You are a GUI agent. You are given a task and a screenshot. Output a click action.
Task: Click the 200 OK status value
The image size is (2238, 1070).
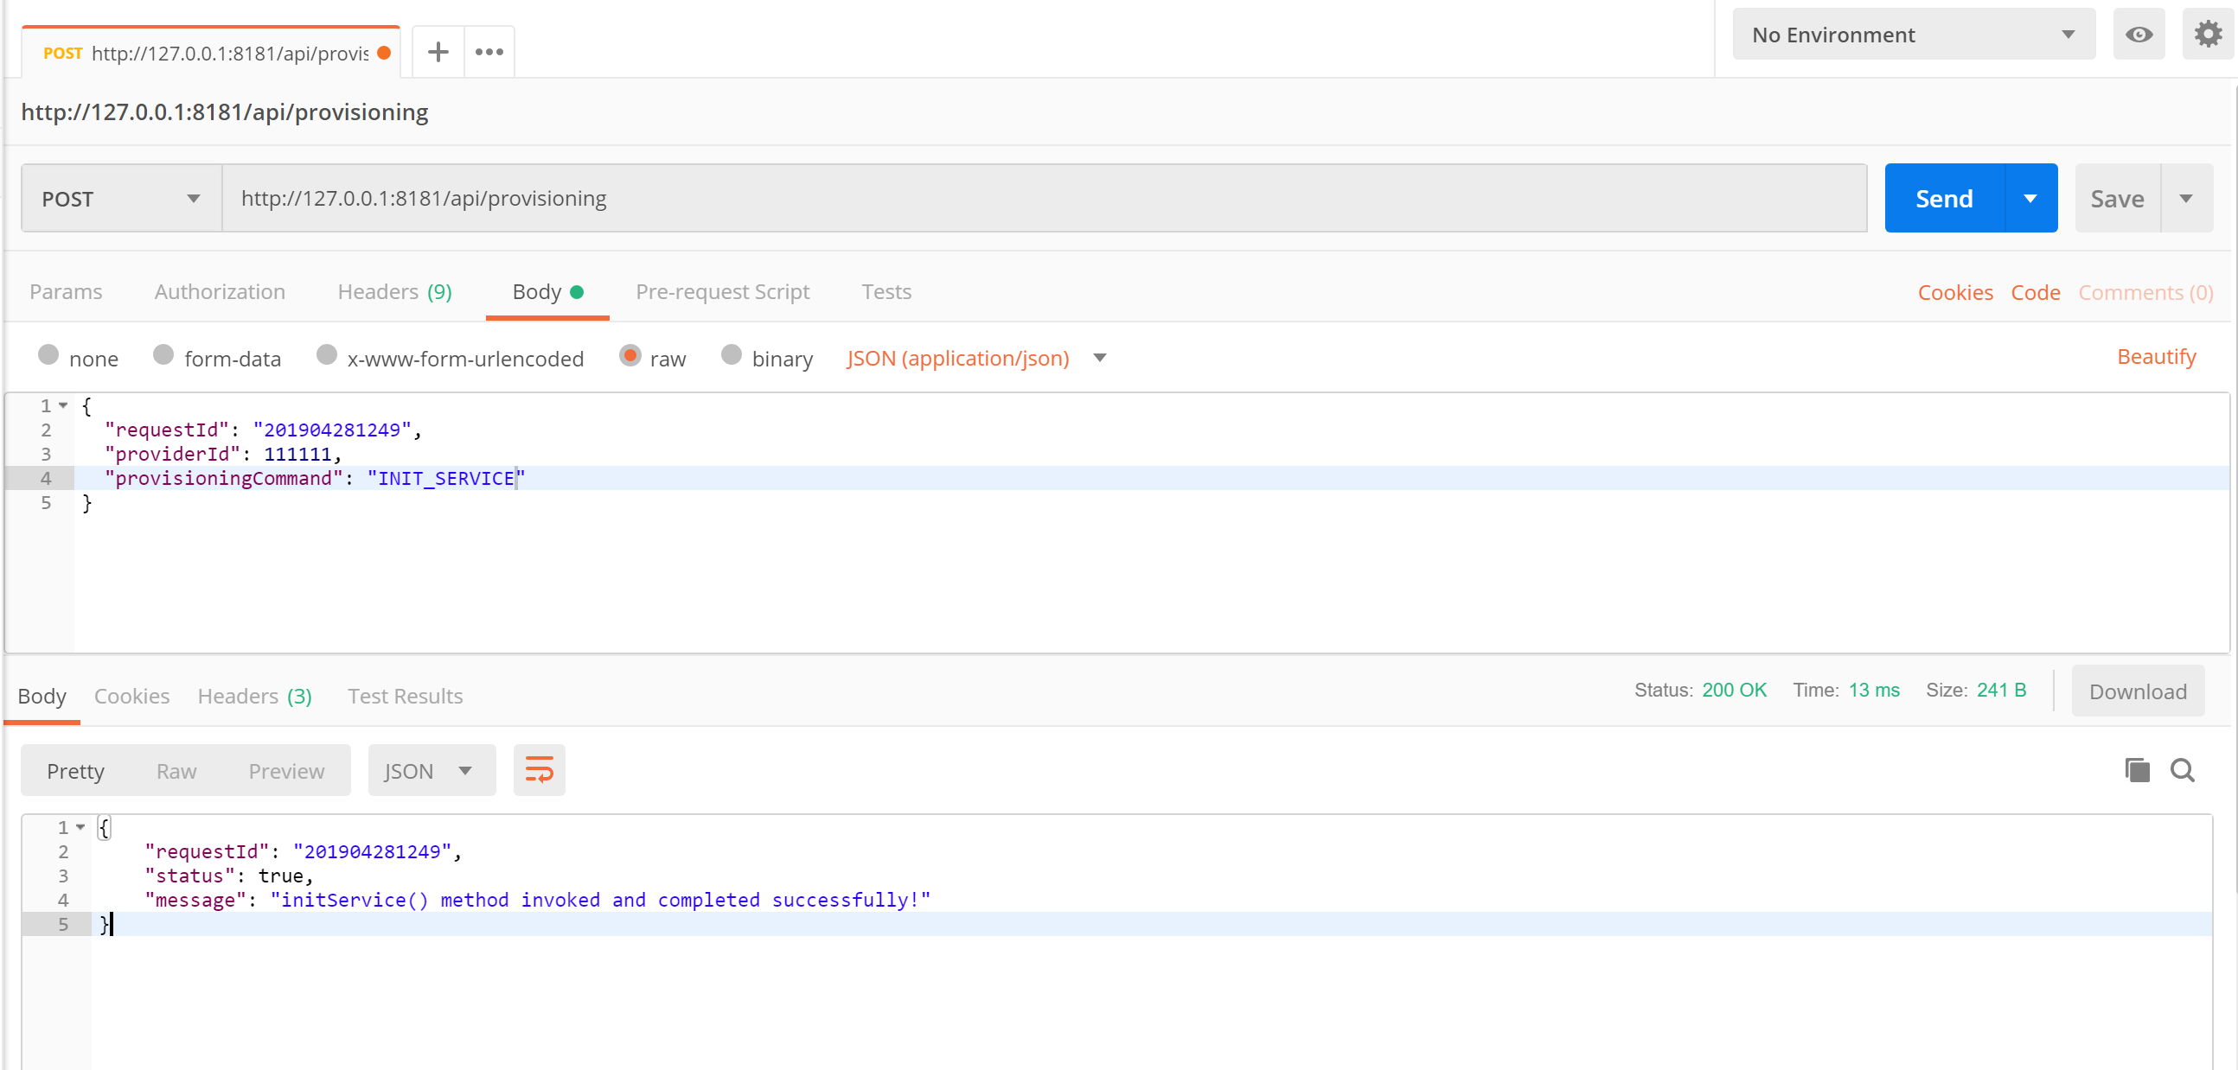[1734, 691]
